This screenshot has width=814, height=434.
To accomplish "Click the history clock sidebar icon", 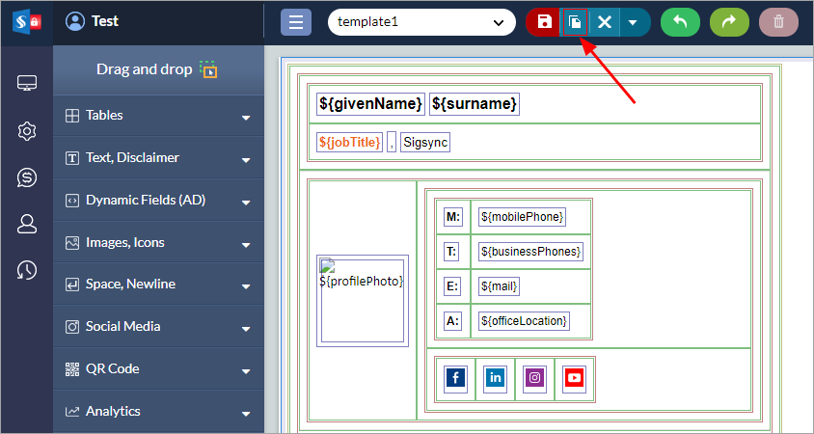I will pos(27,271).
